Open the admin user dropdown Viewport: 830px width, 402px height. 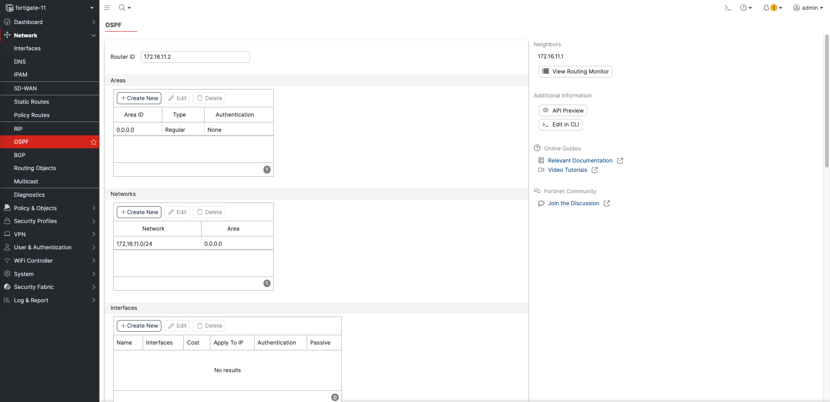pyautogui.click(x=808, y=8)
